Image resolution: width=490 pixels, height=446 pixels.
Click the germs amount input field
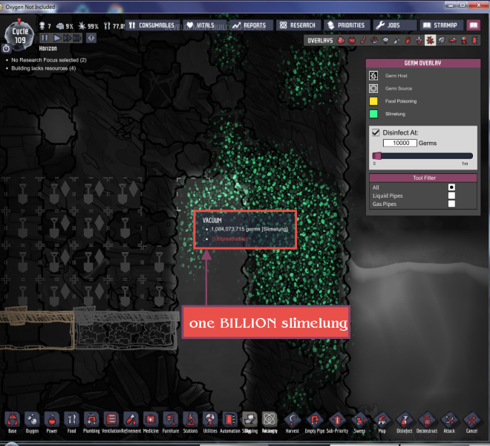tap(399, 142)
